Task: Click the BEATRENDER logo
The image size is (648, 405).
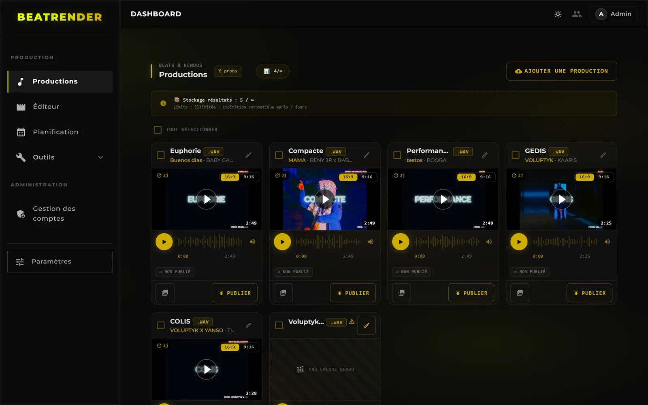Action: point(60,17)
